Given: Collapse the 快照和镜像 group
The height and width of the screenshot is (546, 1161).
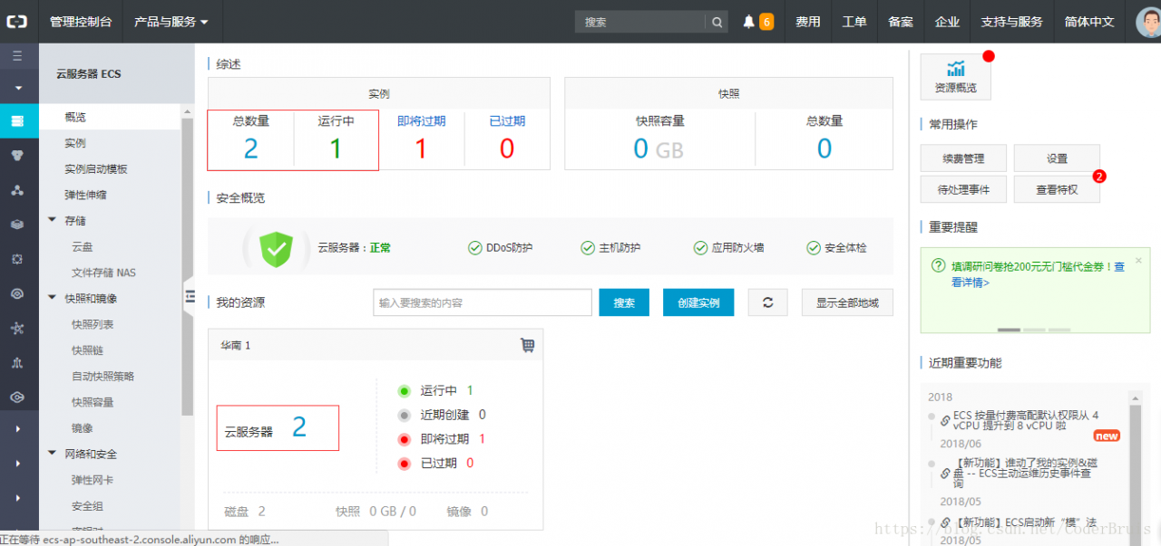Looking at the screenshot, I should point(53,298).
